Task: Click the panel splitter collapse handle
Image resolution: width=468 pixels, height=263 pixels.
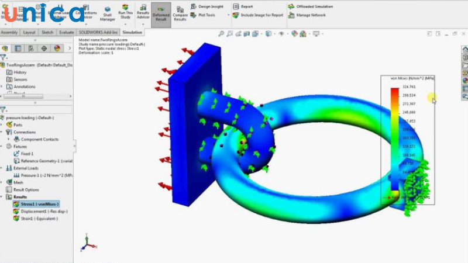Action: 74,146
